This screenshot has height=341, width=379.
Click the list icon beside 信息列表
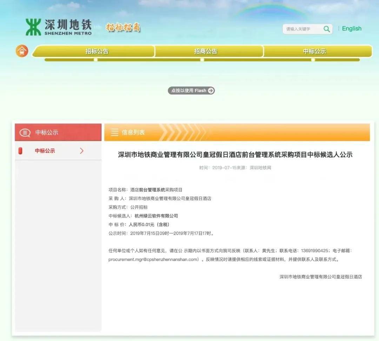[x=114, y=132]
